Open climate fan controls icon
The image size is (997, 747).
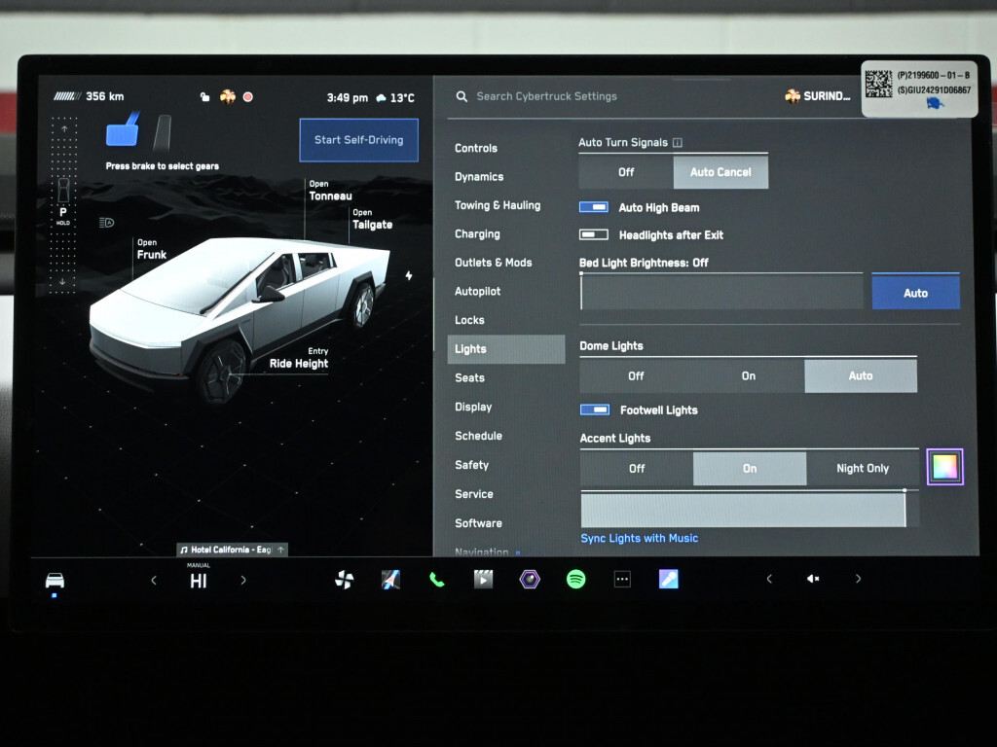coord(344,580)
